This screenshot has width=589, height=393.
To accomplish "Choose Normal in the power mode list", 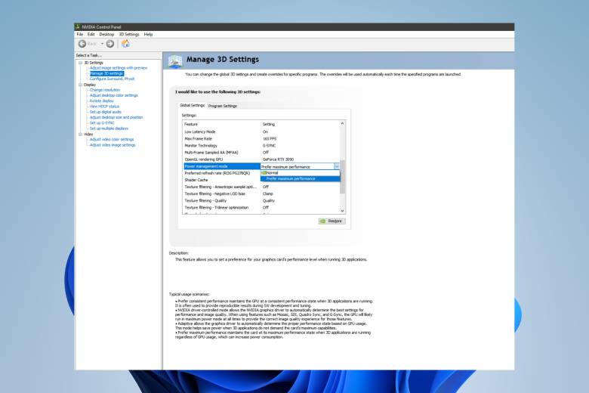I will tap(300, 173).
